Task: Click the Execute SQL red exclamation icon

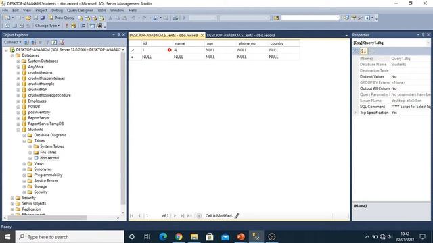Action: (x=66, y=26)
